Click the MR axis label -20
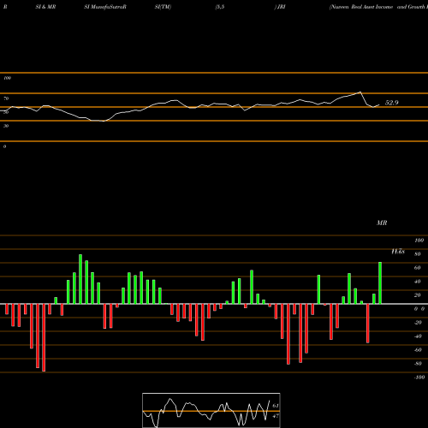Screen dimensions: 428x428 click(418, 323)
